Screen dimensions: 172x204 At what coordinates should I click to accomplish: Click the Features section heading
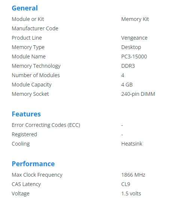coord(26,114)
